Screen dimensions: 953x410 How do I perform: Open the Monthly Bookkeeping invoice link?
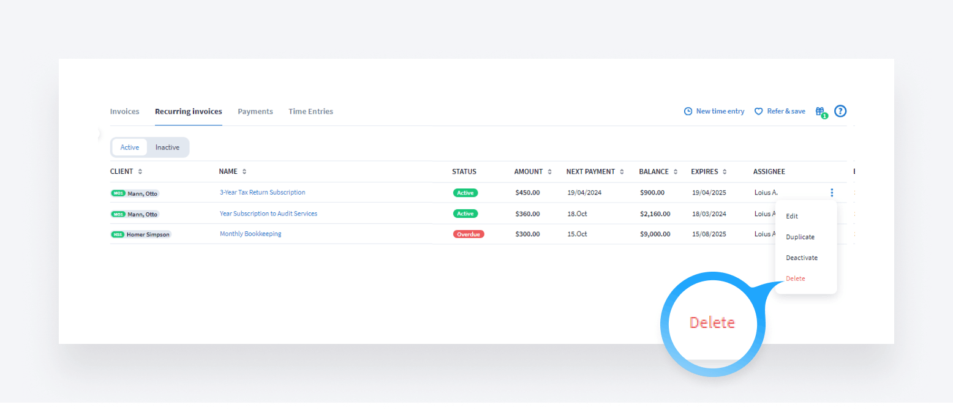pos(250,234)
